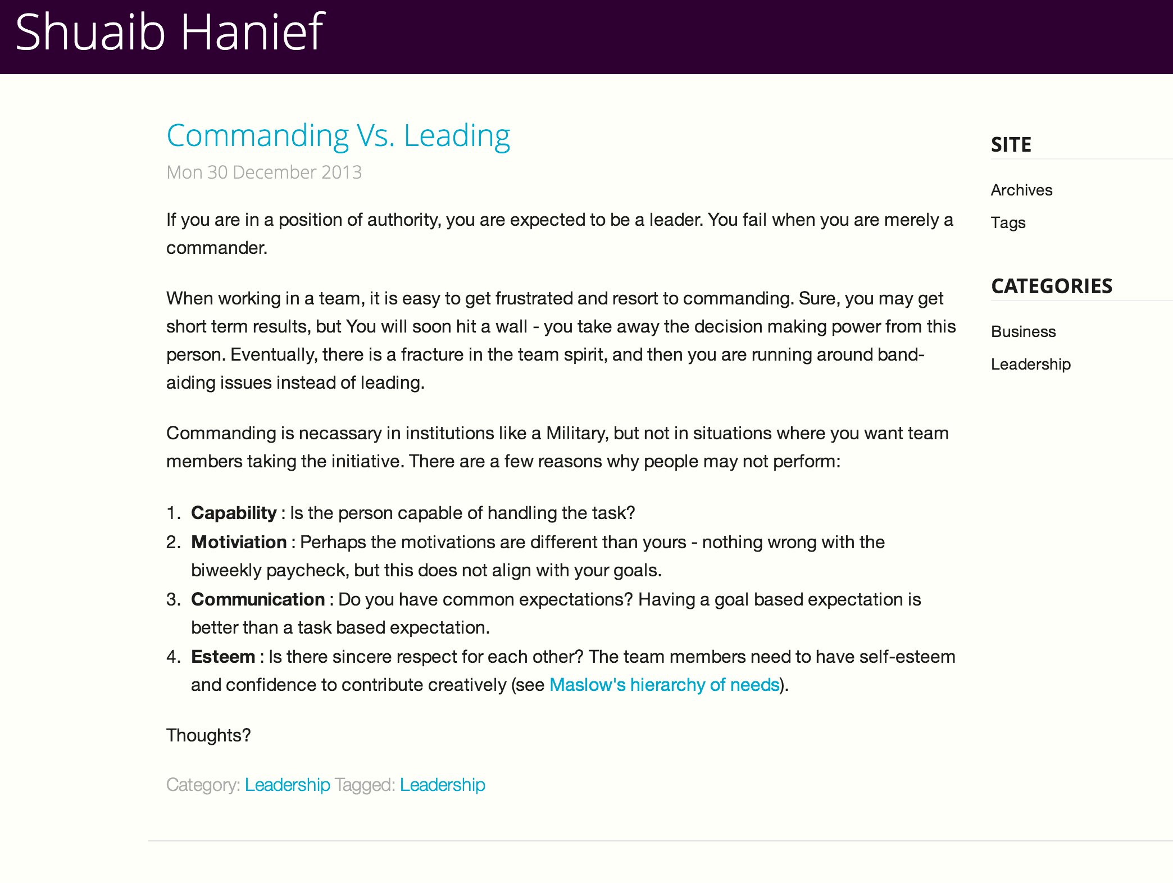
Task: Click the bold Capability list term
Action: [234, 513]
